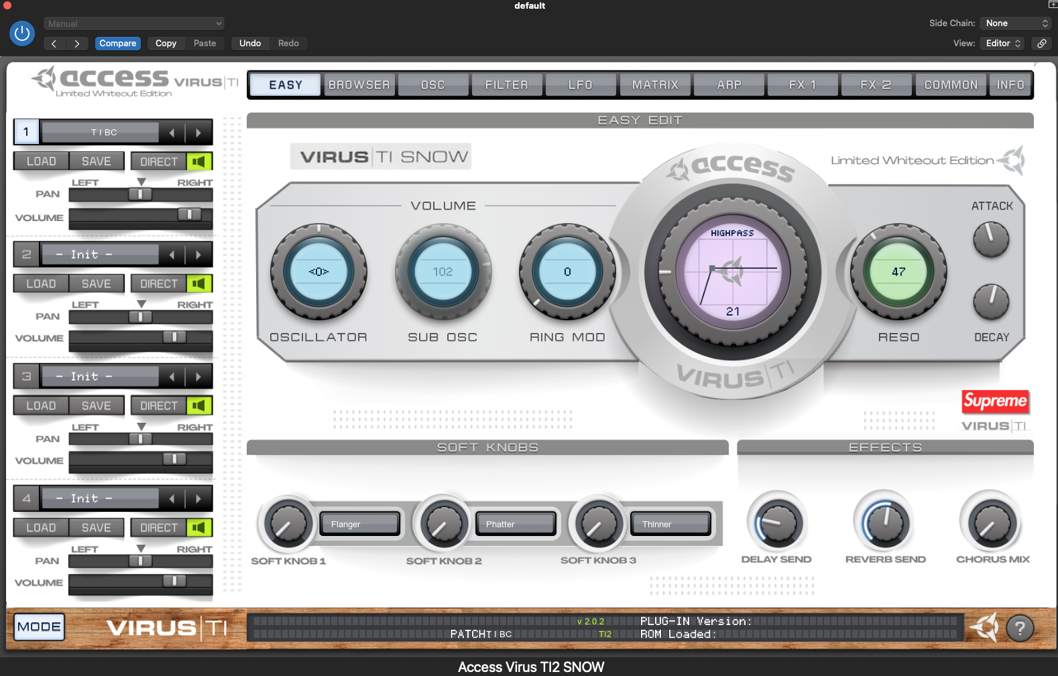This screenshot has width=1058, height=676.
Task: Open part 3 Init patch selector
Action: [x=101, y=377]
